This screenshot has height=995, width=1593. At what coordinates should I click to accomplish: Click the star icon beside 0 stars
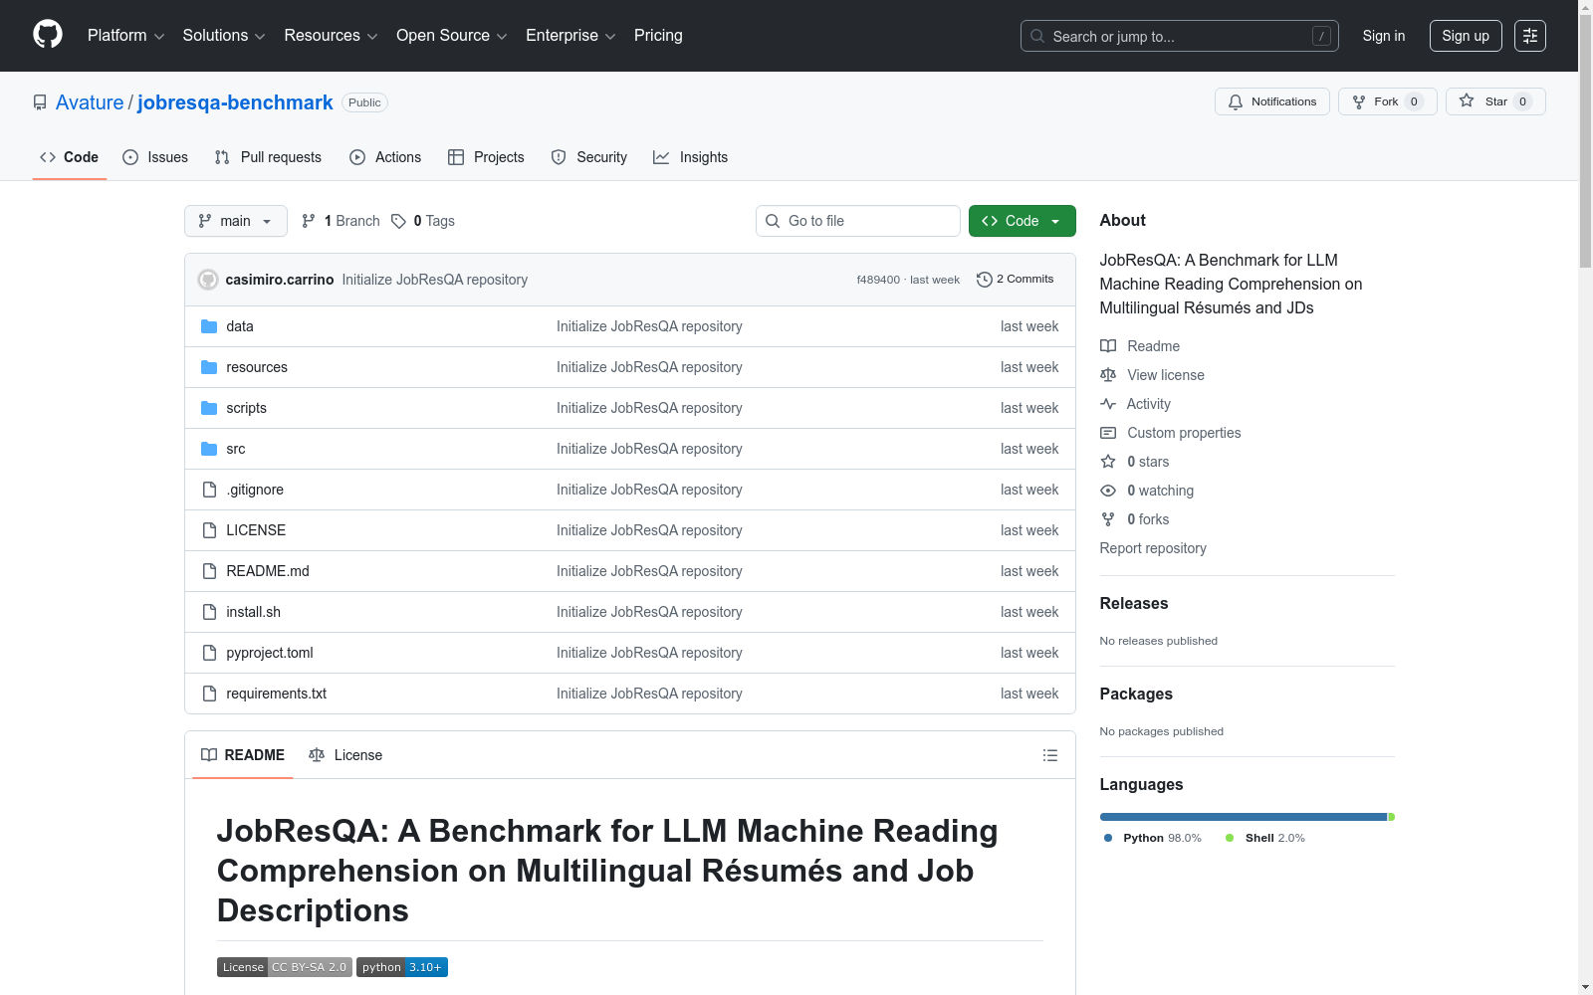1108,462
